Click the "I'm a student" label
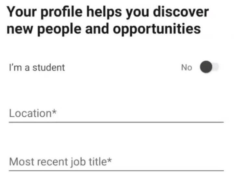This screenshot has height=194, width=234. pyautogui.click(x=37, y=68)
